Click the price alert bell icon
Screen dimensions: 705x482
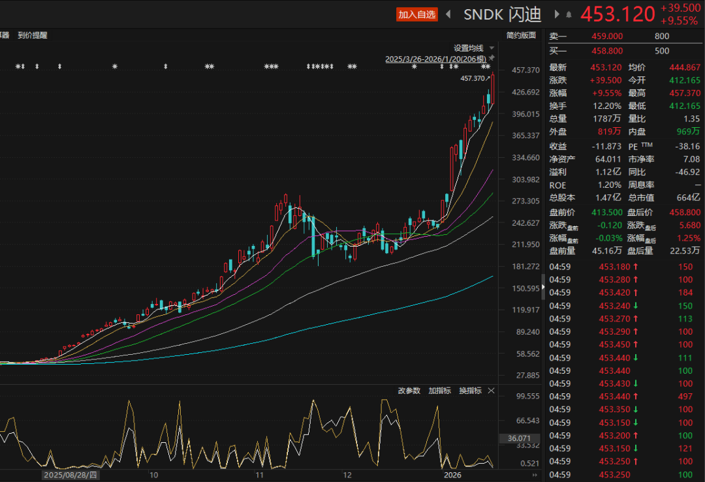click(x=569, y=14)
